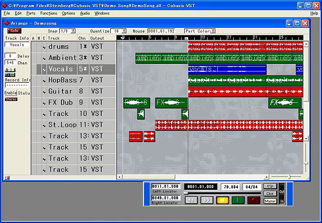322x223 pixels.
Task: Open the Edit menu
Action: pyautogui.click(x=18, y=14)
